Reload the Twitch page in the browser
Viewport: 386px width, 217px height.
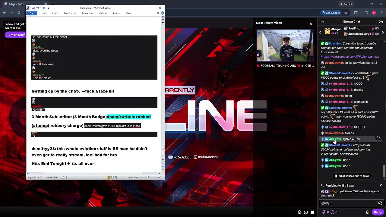[x=19, y=13]
